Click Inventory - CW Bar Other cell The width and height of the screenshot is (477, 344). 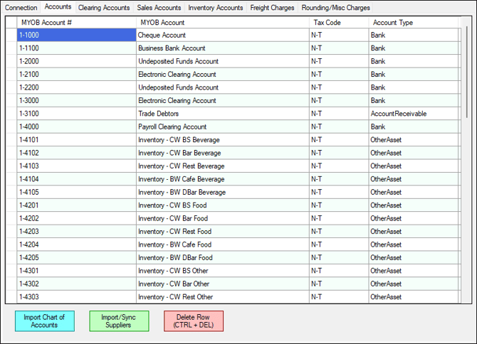pos(222,284)
